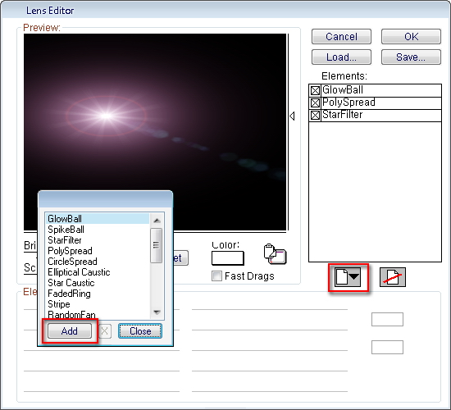This screenshot has width=451, height=410.
Task: Toggle the StarFilter element checkbox
Action: [x=315, y=115]
